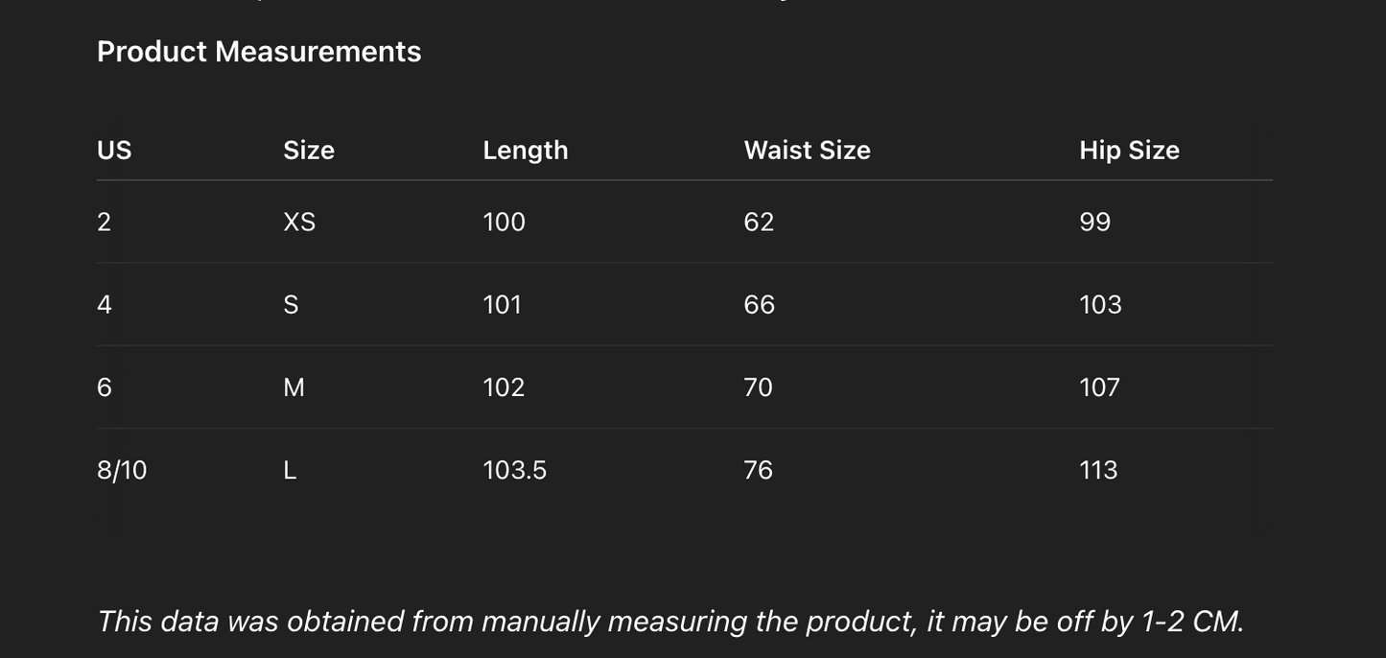Click the XS size cell
This screenshot has width=1386, height=658.
pyautogui.click(x=299, y=223)
